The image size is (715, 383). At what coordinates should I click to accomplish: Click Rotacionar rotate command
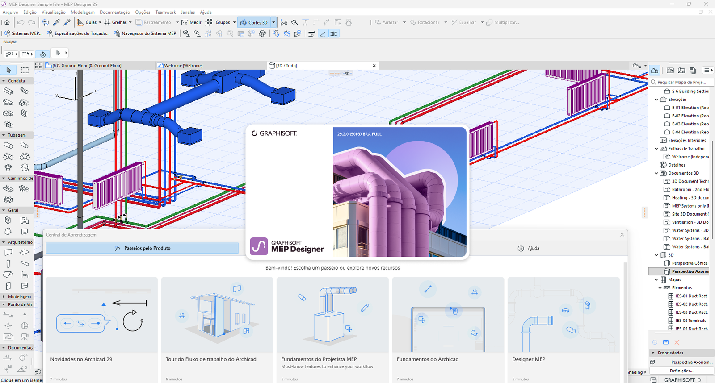pyautogui.click(x=424, y=22)
